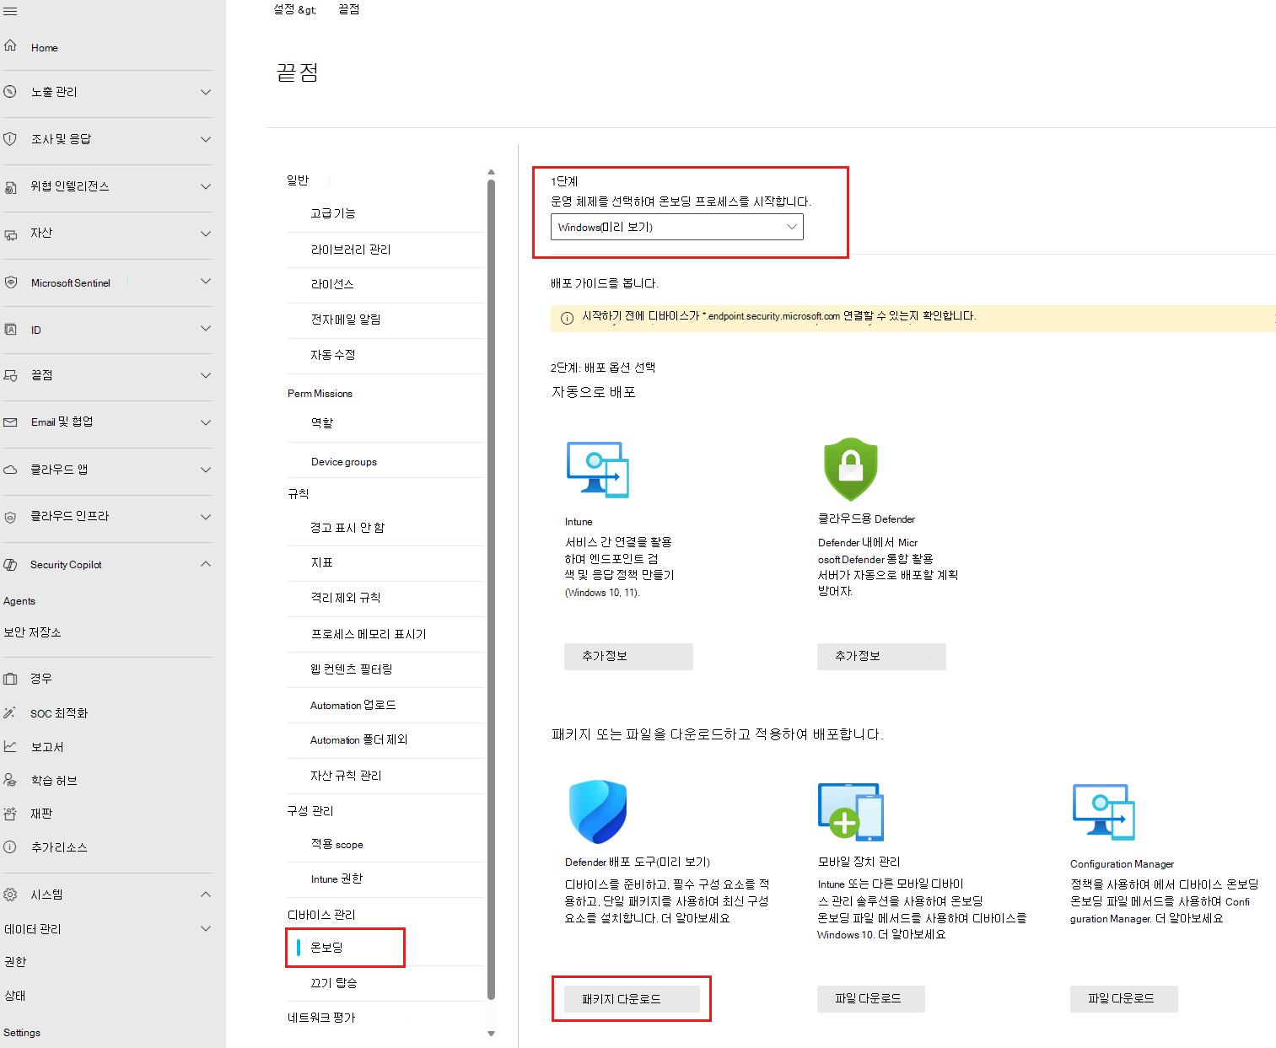Open 자동 수정 settings page
1276x1048 pixels.
tap(333, 355)
